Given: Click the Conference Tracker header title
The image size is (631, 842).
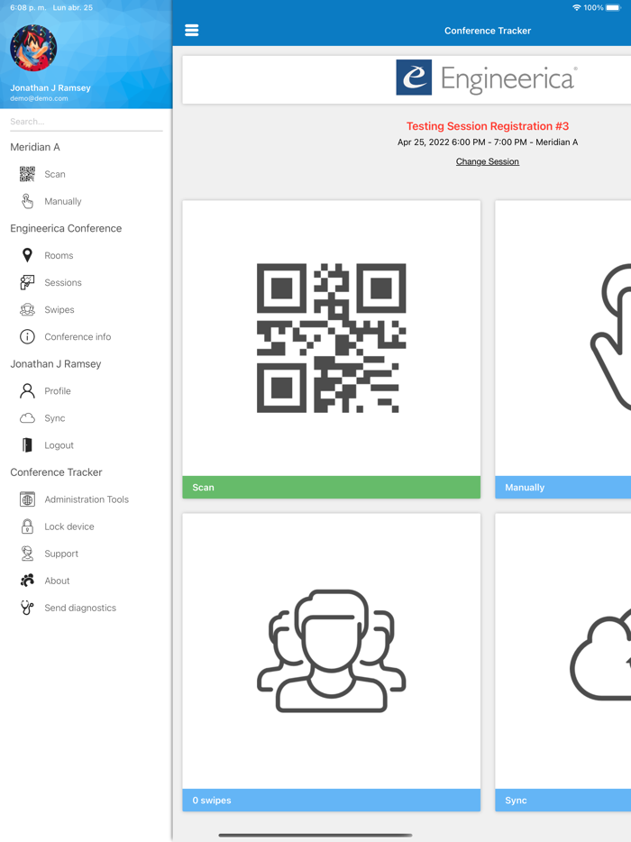Looking at the screenshot, I should 488,31.
